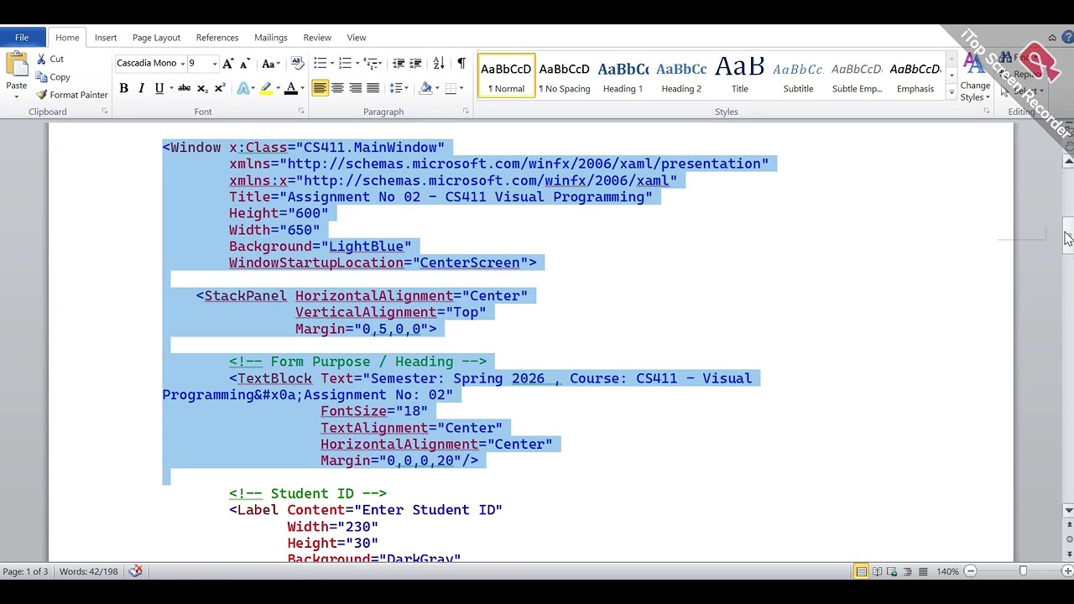Viewport: 1074px width, 604px height.
Task: Toggle Italic formatting
Action: pos(141,88)
